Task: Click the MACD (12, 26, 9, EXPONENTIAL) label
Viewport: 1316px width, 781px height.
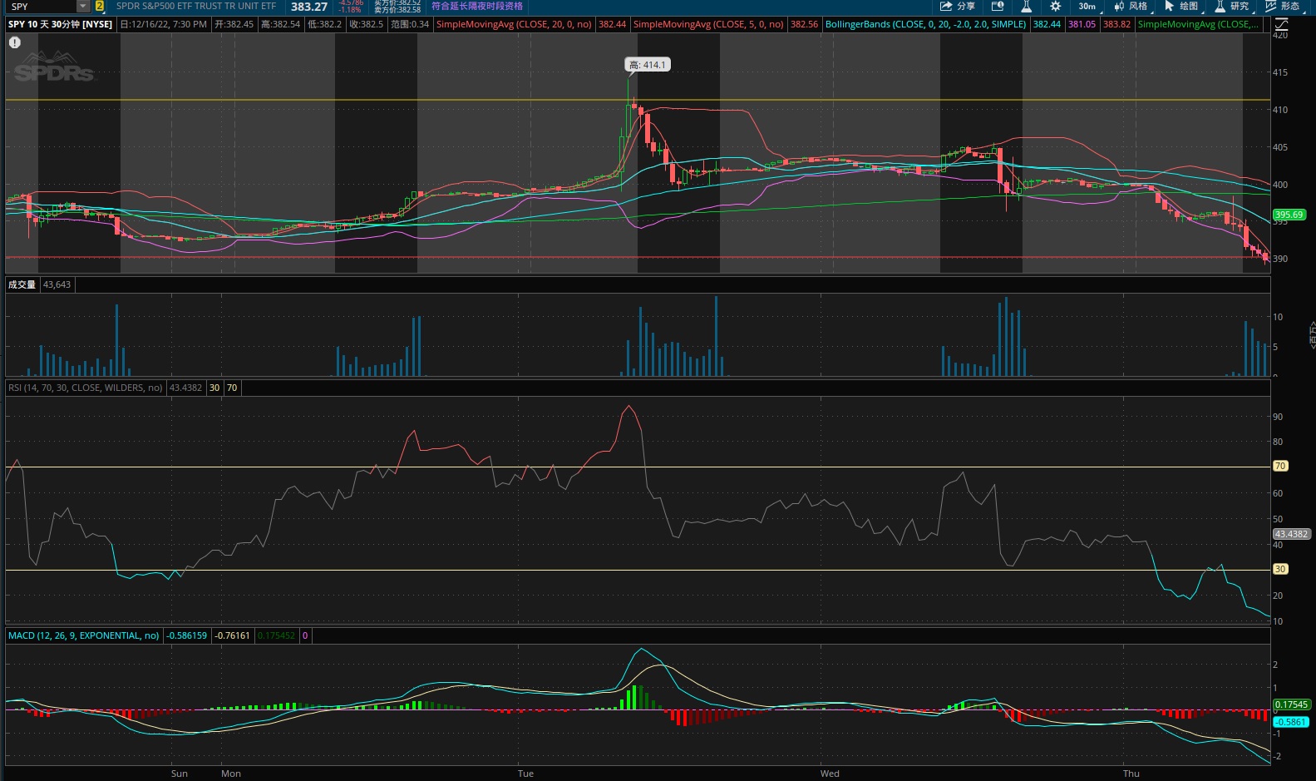Action: click(83, 635)
